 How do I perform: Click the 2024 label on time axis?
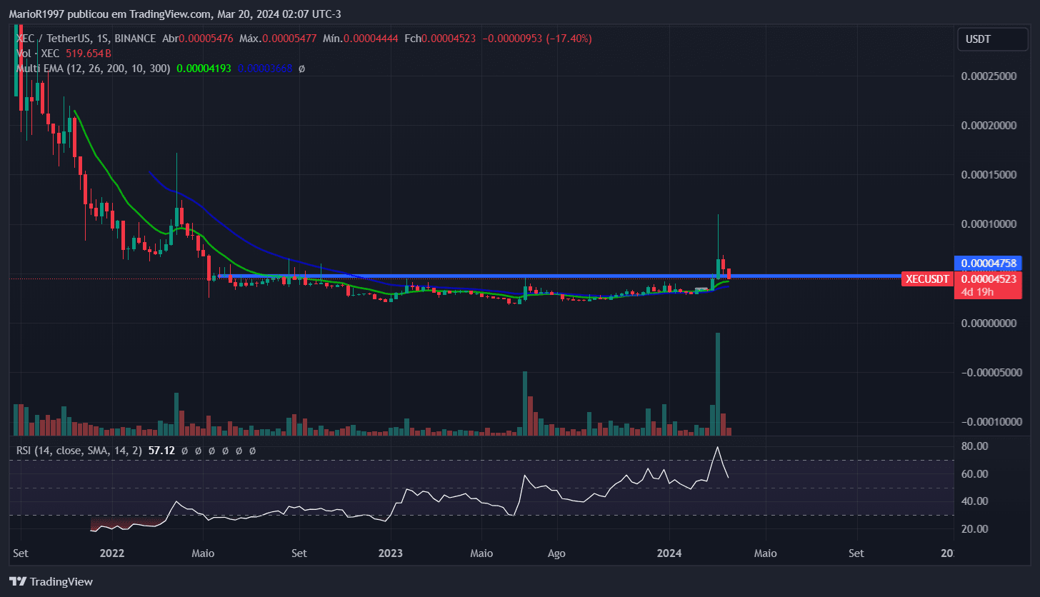tap(669, 553)
